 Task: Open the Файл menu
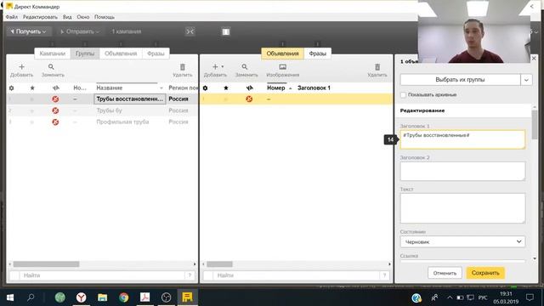11,17
